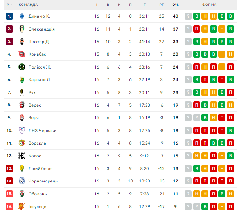Click the Лівий берег club crest

pyautogui.click(x=22, y=168)
